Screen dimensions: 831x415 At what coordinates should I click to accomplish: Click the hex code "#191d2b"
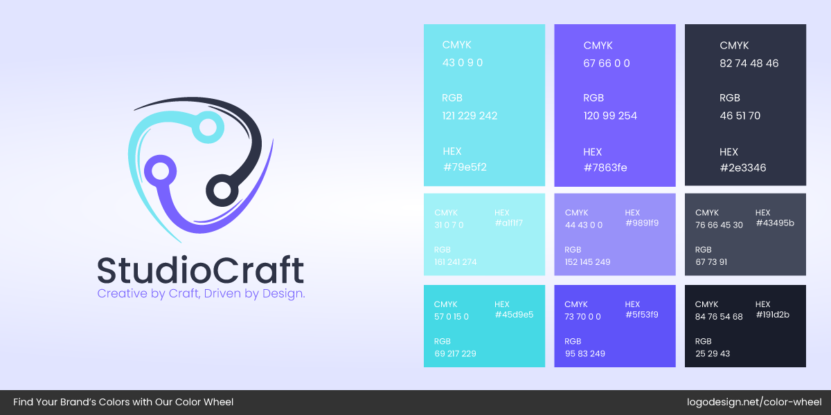(x=772, y=315)
